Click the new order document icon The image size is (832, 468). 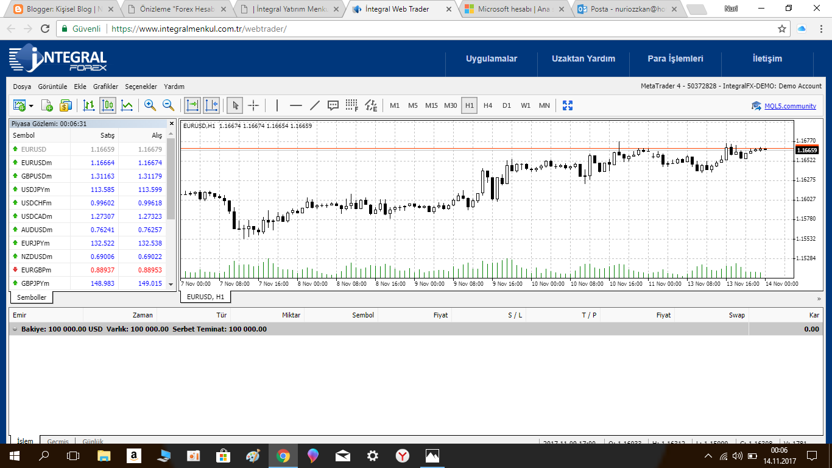click(47, 105)
